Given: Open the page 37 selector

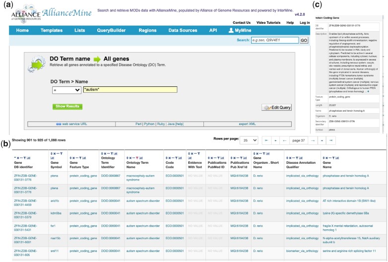Looking at the screenshot, I should (299, 140).
